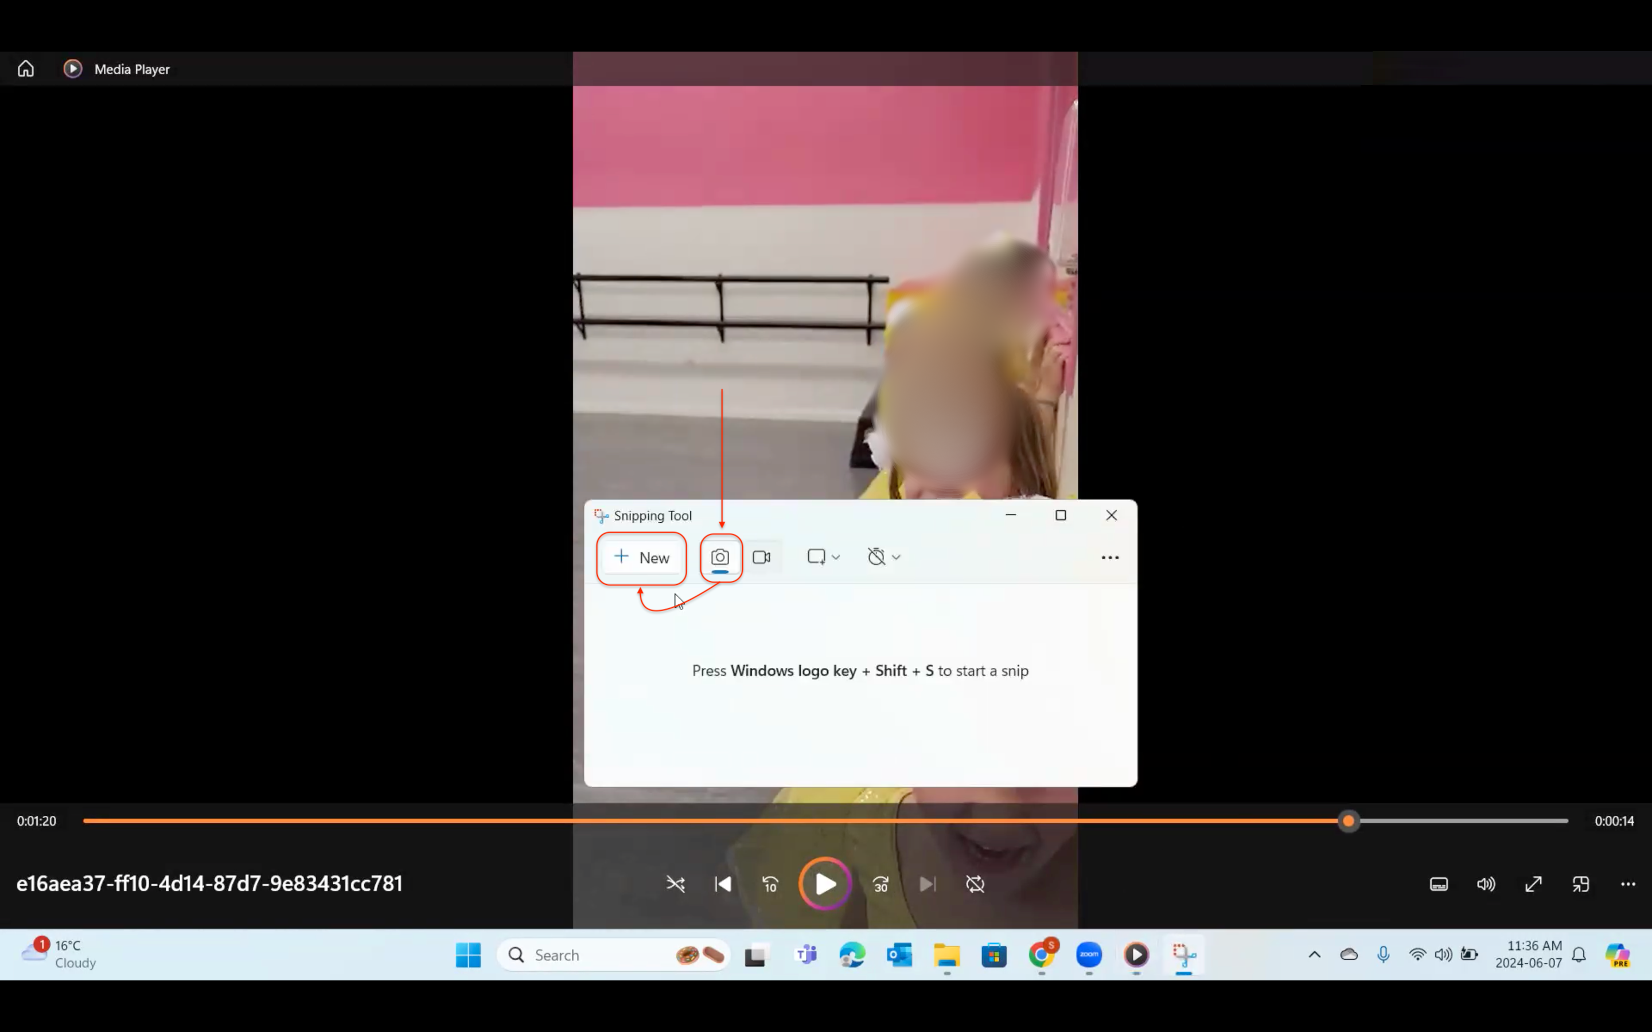Open the volume control
This screenshot has height=1032, width=1652.
tap(1486, 884)
